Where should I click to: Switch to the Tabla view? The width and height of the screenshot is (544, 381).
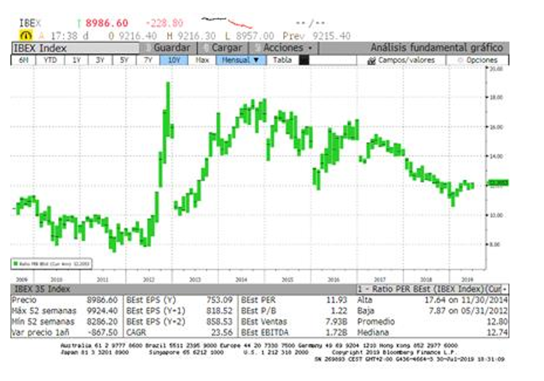tap(282, 60)
